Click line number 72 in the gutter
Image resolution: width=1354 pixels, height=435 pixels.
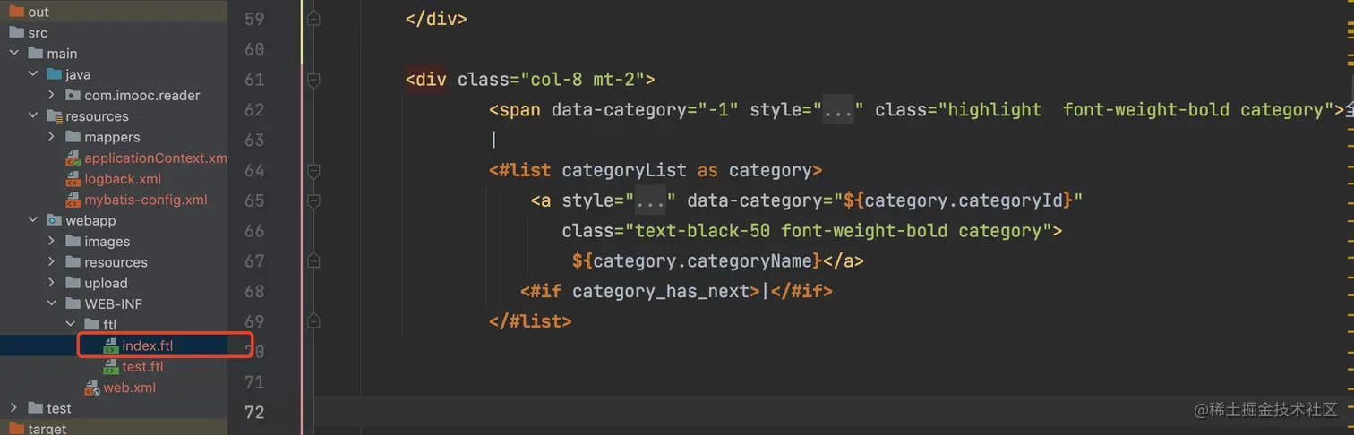tap(254, 412)
